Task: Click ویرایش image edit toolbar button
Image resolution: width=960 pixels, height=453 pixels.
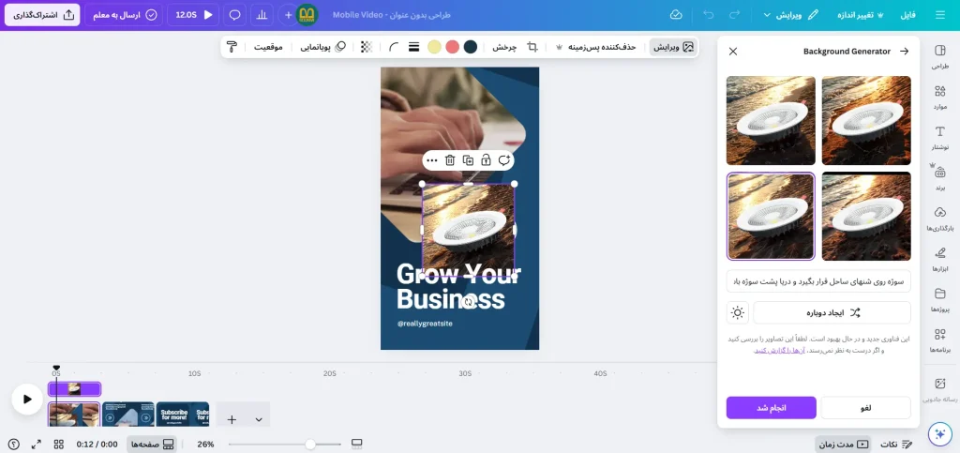Action: (x=673, y=47)
